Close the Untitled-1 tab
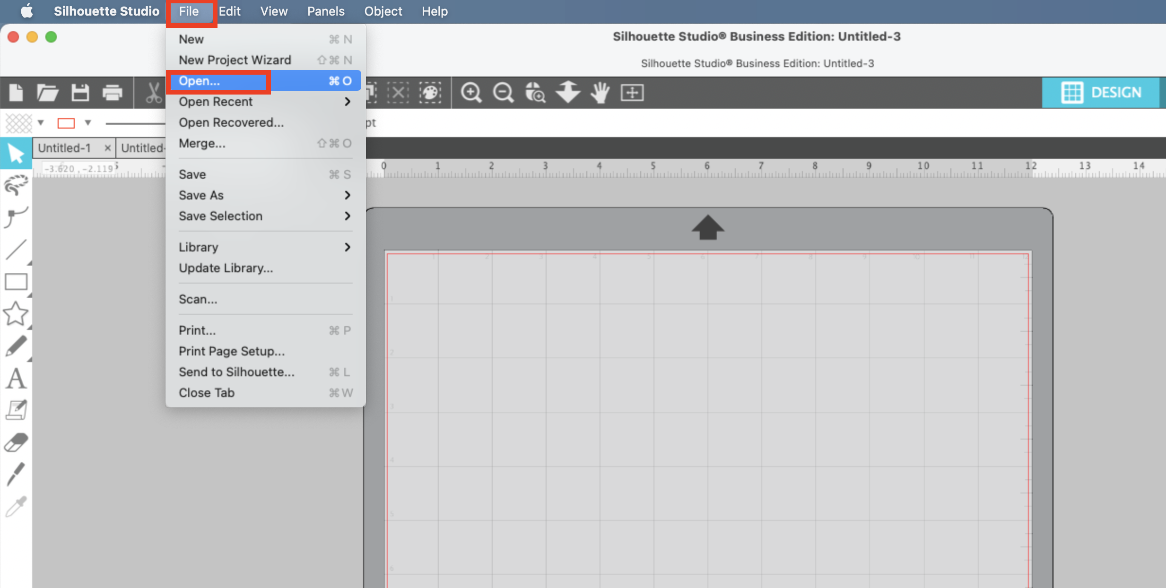 pos(108,148)
